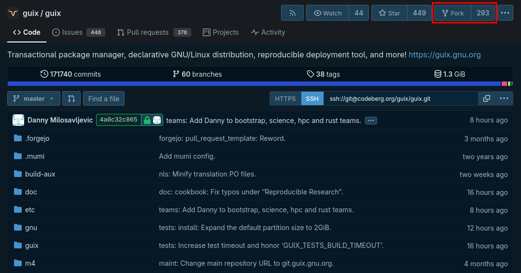The height and width of the screenshot is (273, 521).
Task: Copy the repository clone URL
Action: [487, 98]
